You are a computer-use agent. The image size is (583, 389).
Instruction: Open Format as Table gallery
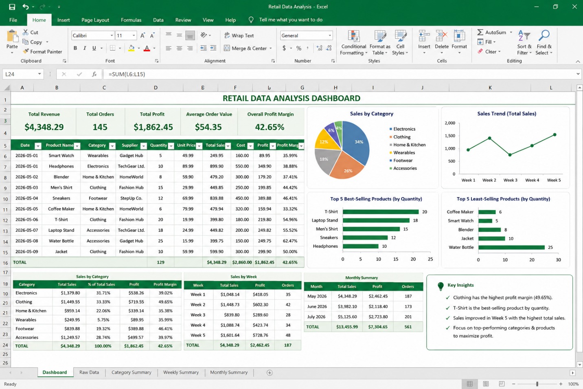(380, 42)
